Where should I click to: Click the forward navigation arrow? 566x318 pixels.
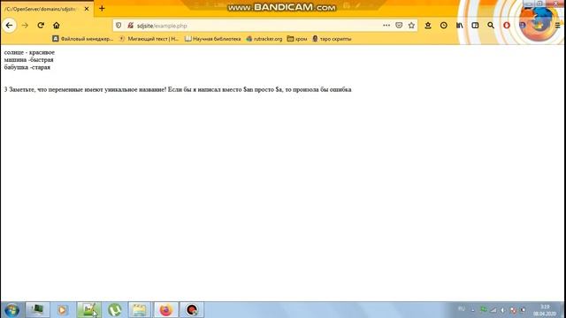click(x=25, y=26)
